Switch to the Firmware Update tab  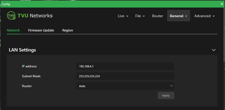[41, 30]
